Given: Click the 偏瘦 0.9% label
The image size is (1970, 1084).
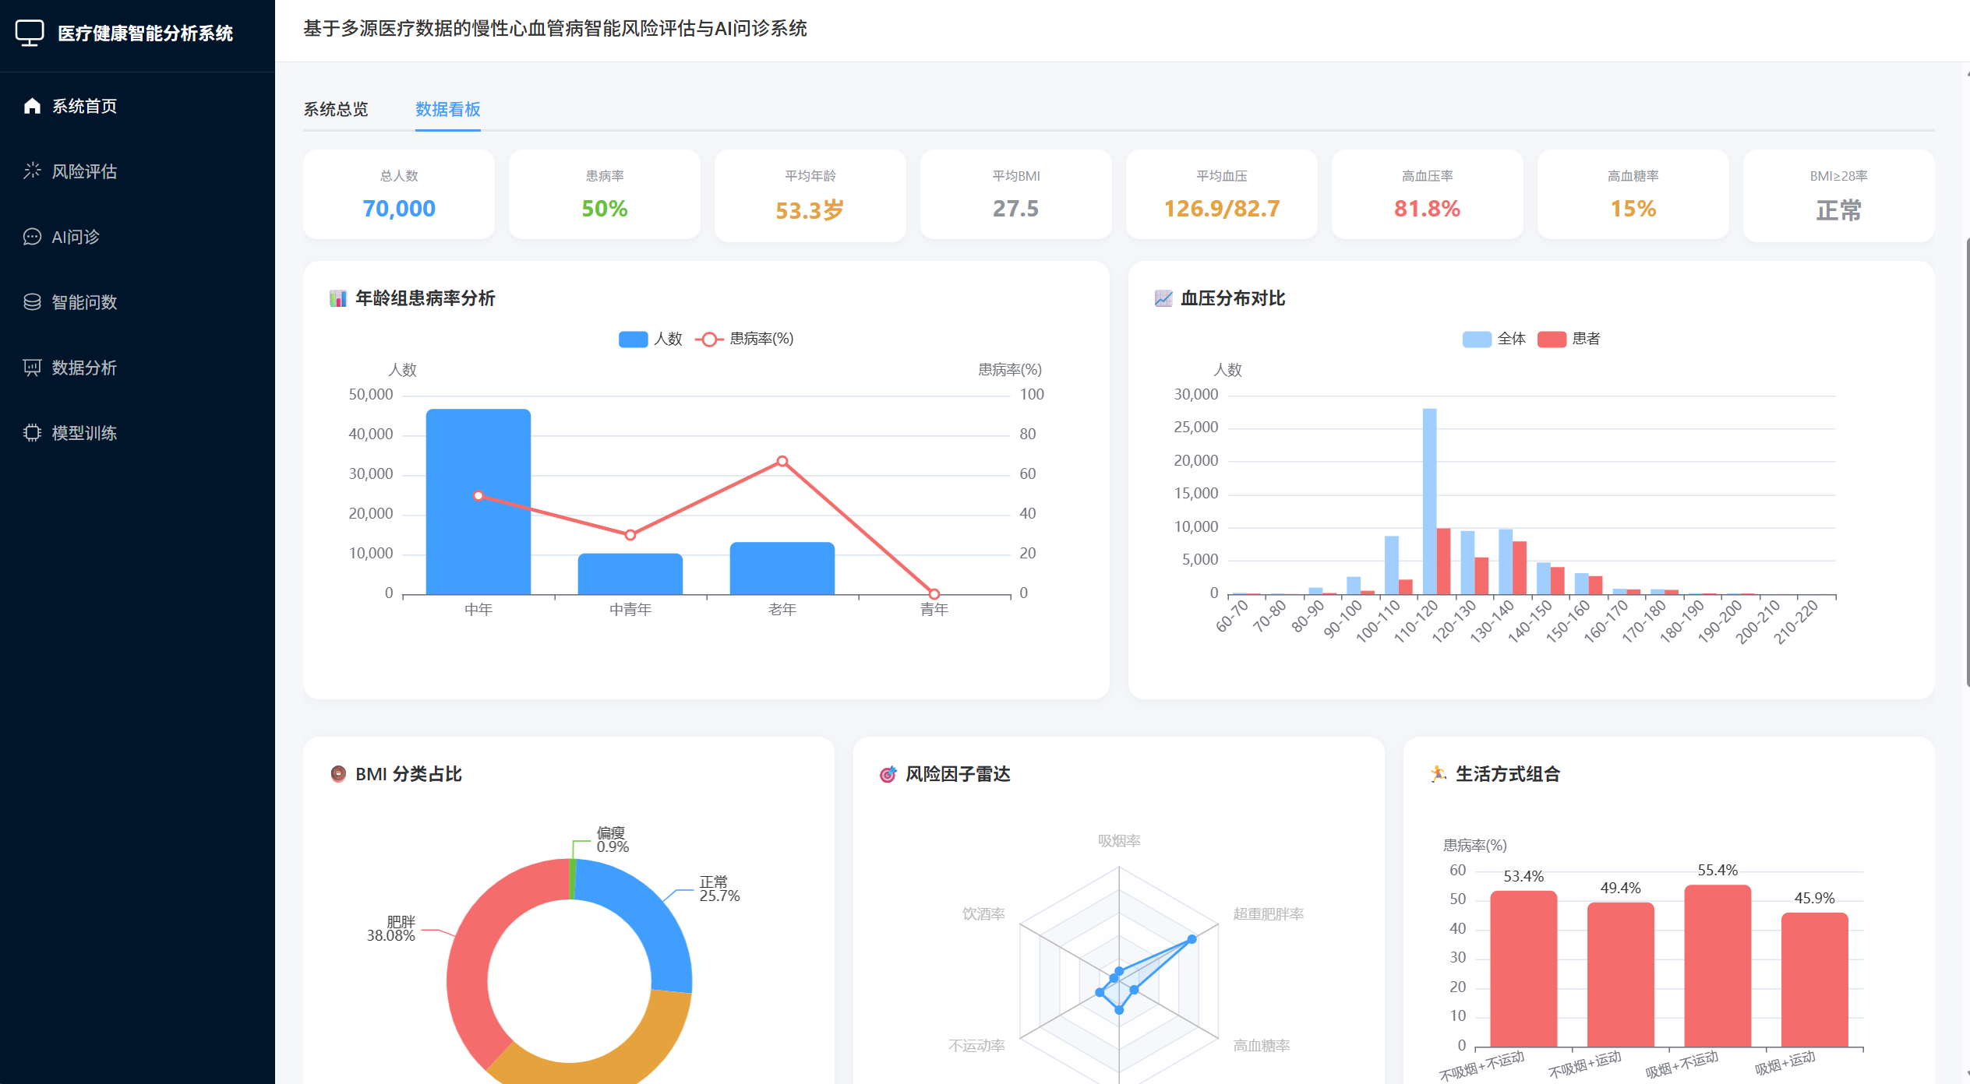Looking at the screenshot, I should [613, 839].
